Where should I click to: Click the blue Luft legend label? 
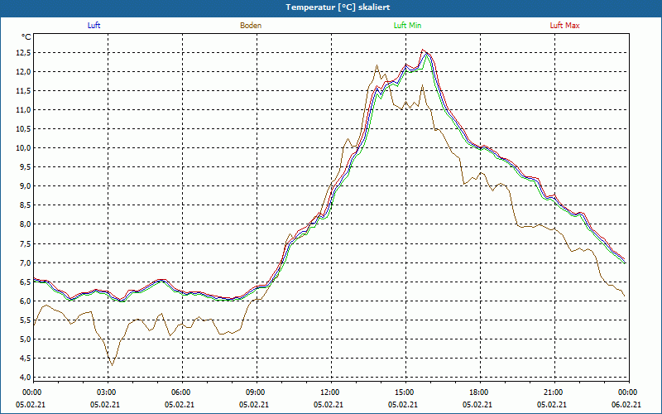[94, 26]
